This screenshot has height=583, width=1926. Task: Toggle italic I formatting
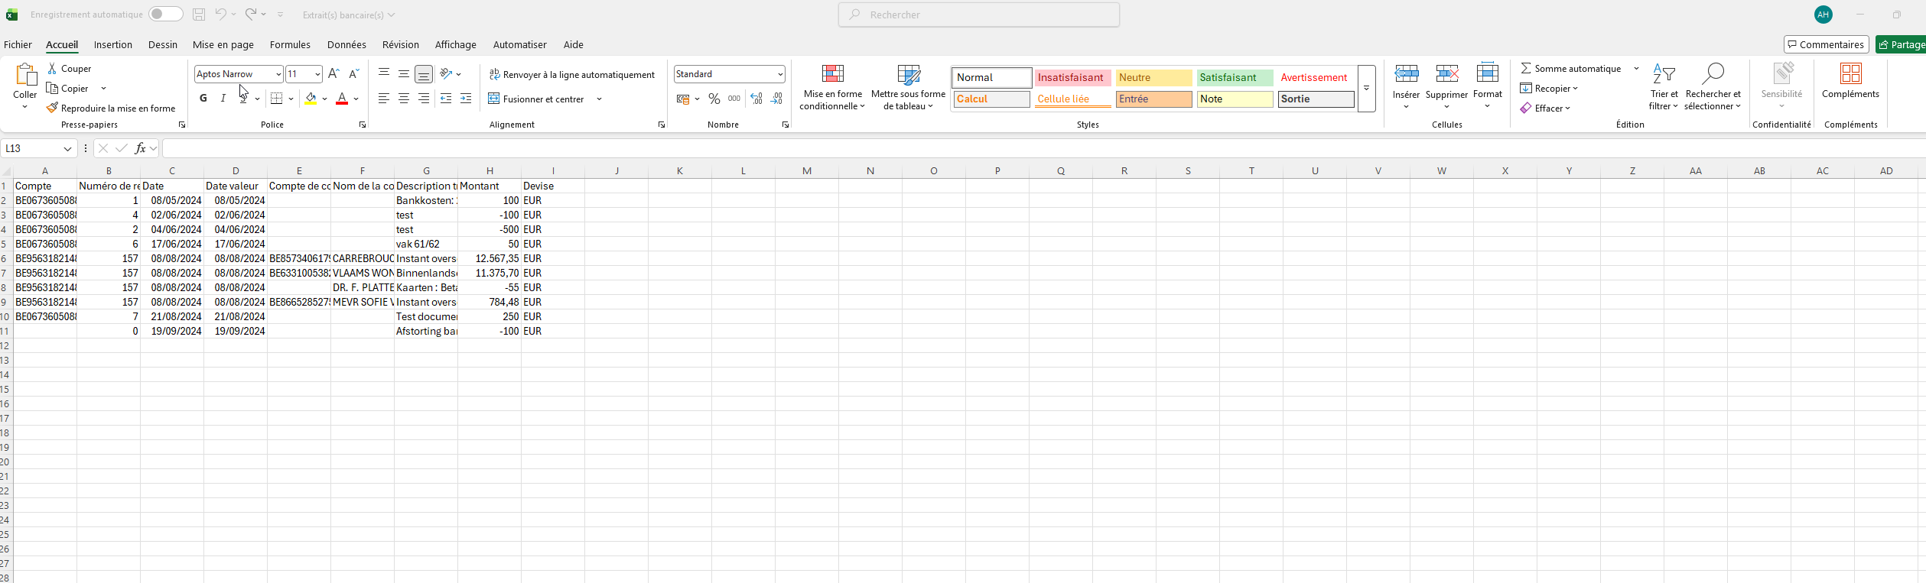tap(223, 99)
